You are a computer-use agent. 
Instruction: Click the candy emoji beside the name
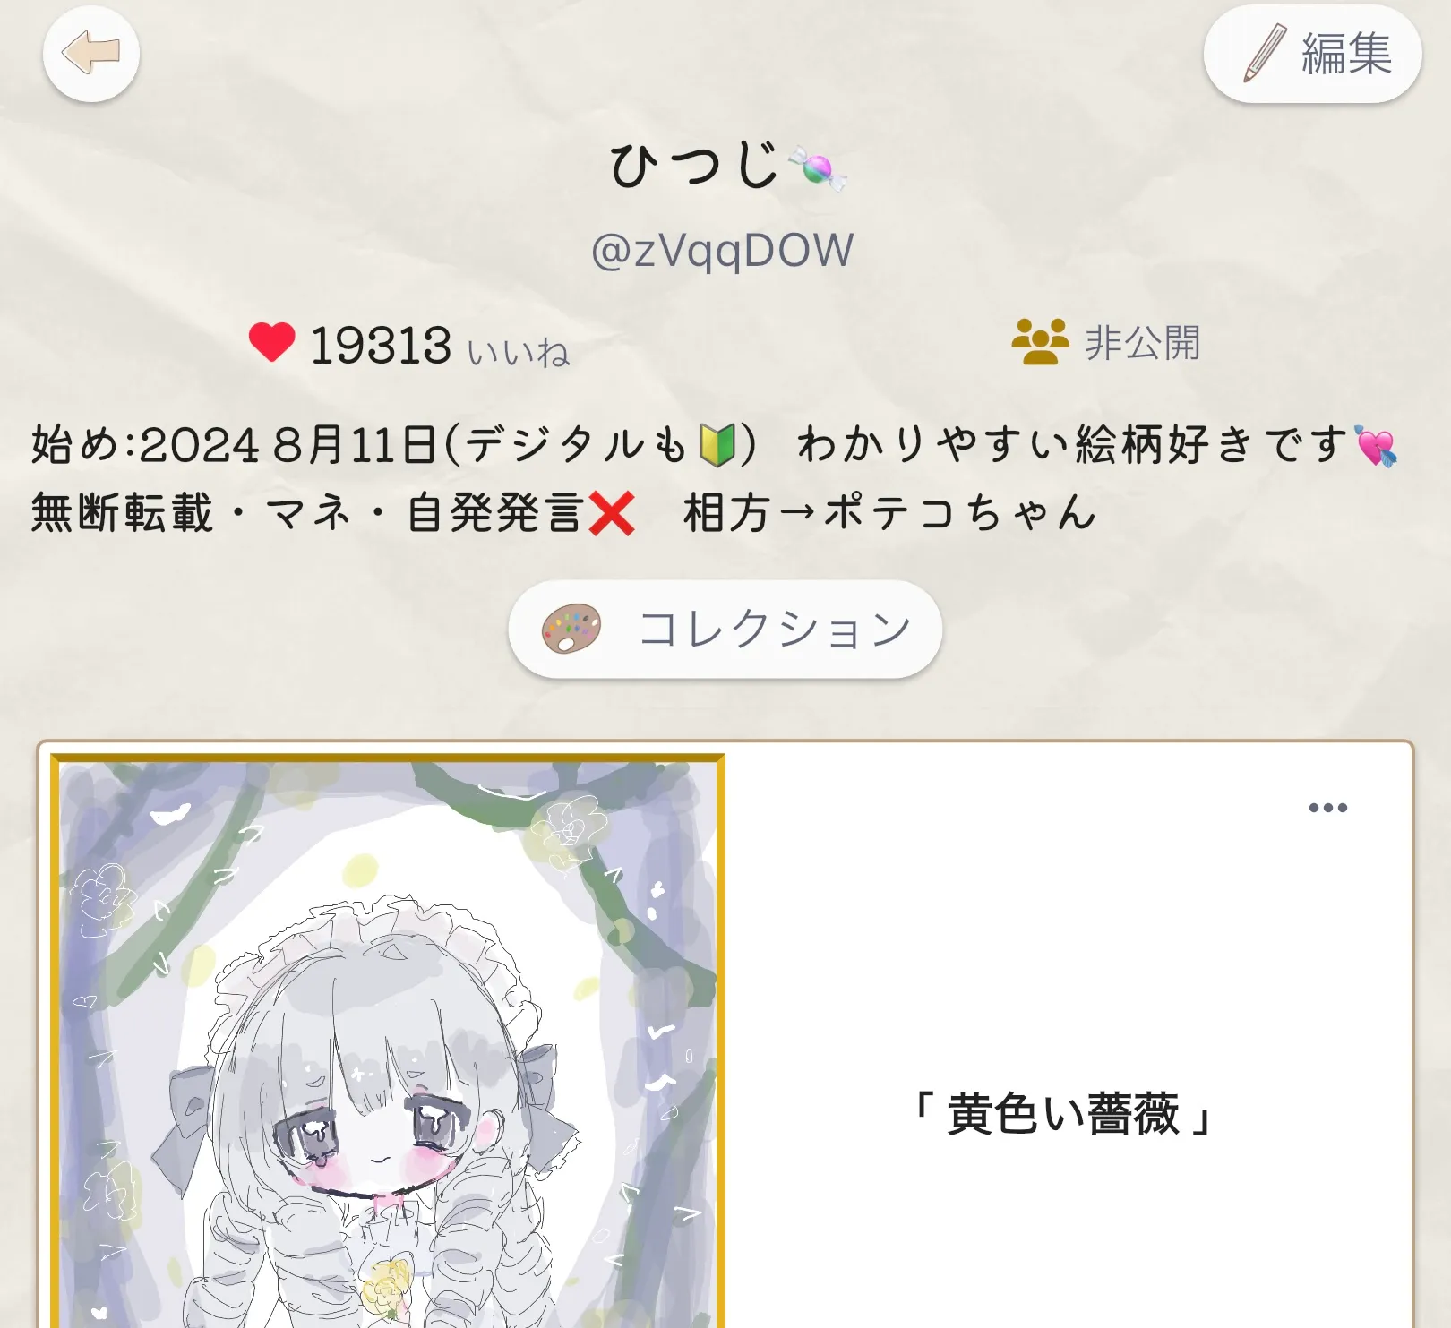(817, 168)
